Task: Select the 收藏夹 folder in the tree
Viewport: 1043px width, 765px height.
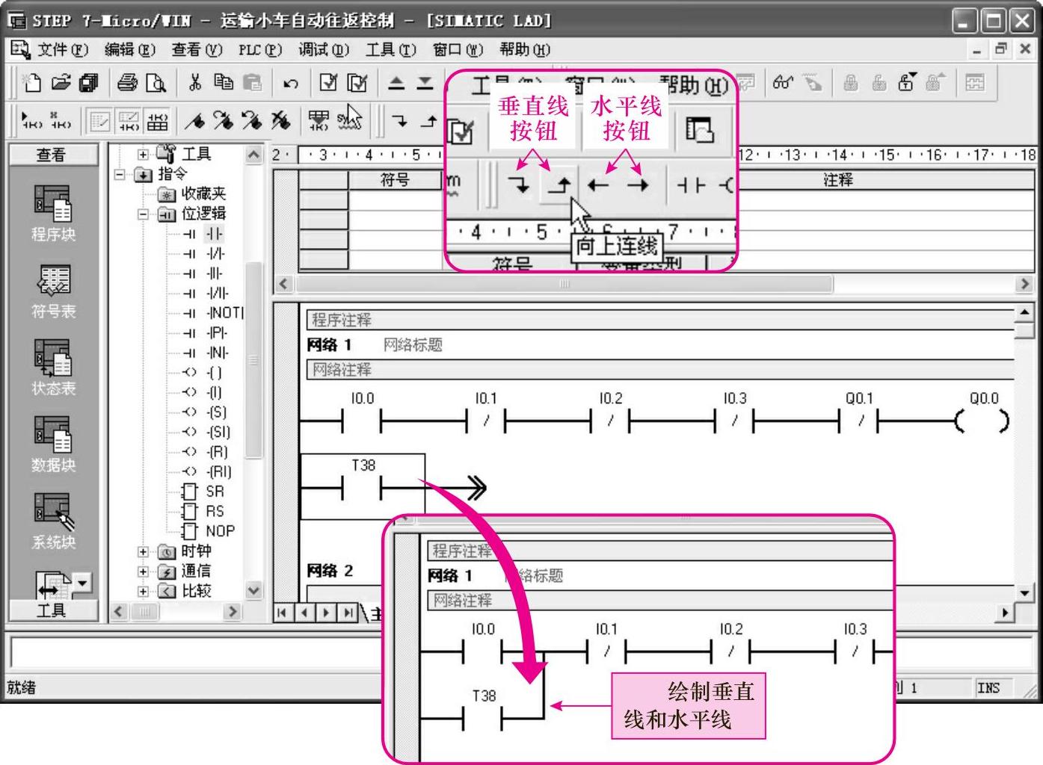Action: pos(203,194)
